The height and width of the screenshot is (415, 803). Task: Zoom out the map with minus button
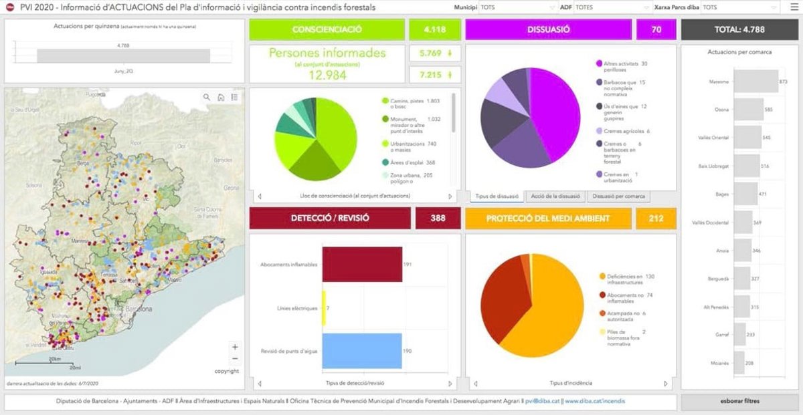pyautogui.click(x=235, y=359)
